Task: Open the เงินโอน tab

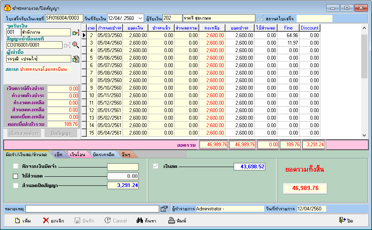Action: (x=77, y=155)
